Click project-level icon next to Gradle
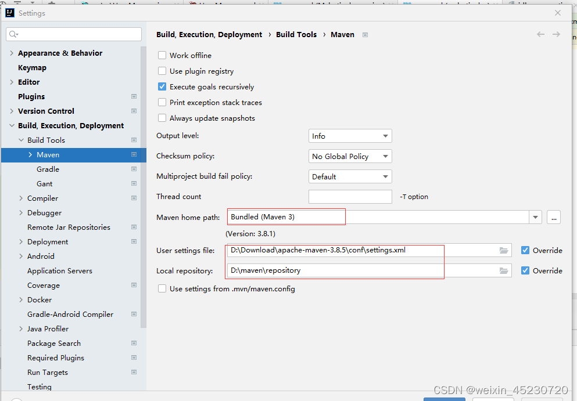The height and width of the screenshot is (401, 577). tap(134, 169)
